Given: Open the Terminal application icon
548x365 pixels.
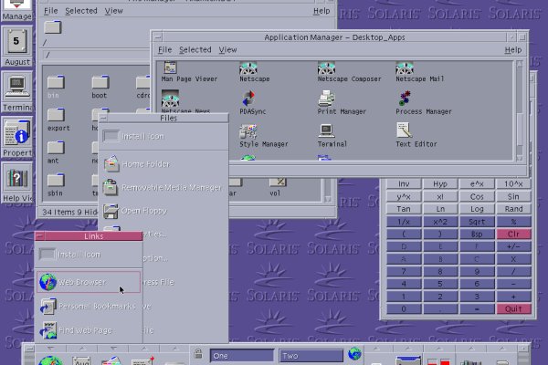Looking at the screenshot, I should point(326,130).
